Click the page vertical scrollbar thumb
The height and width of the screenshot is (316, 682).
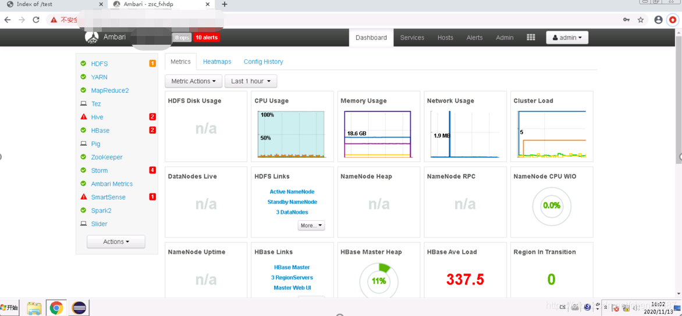coord(679,100)
